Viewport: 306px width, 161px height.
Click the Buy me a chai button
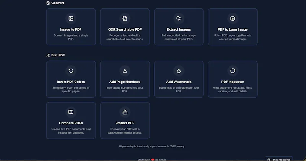point(279,159)
